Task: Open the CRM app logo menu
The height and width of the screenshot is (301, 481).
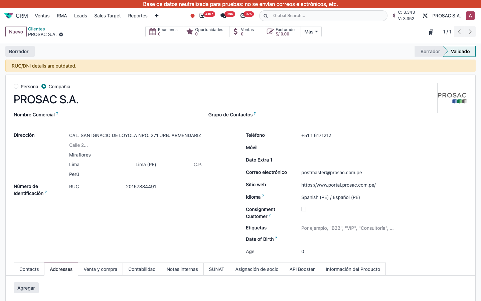Action: pos(9,16)
